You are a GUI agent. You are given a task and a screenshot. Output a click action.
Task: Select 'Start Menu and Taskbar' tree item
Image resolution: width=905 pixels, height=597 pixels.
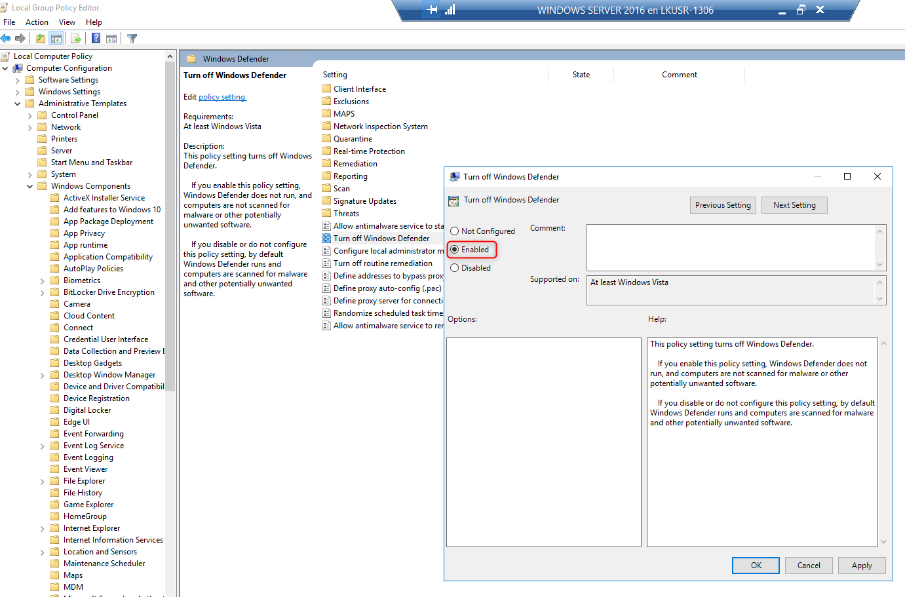[x=92, y=163]
